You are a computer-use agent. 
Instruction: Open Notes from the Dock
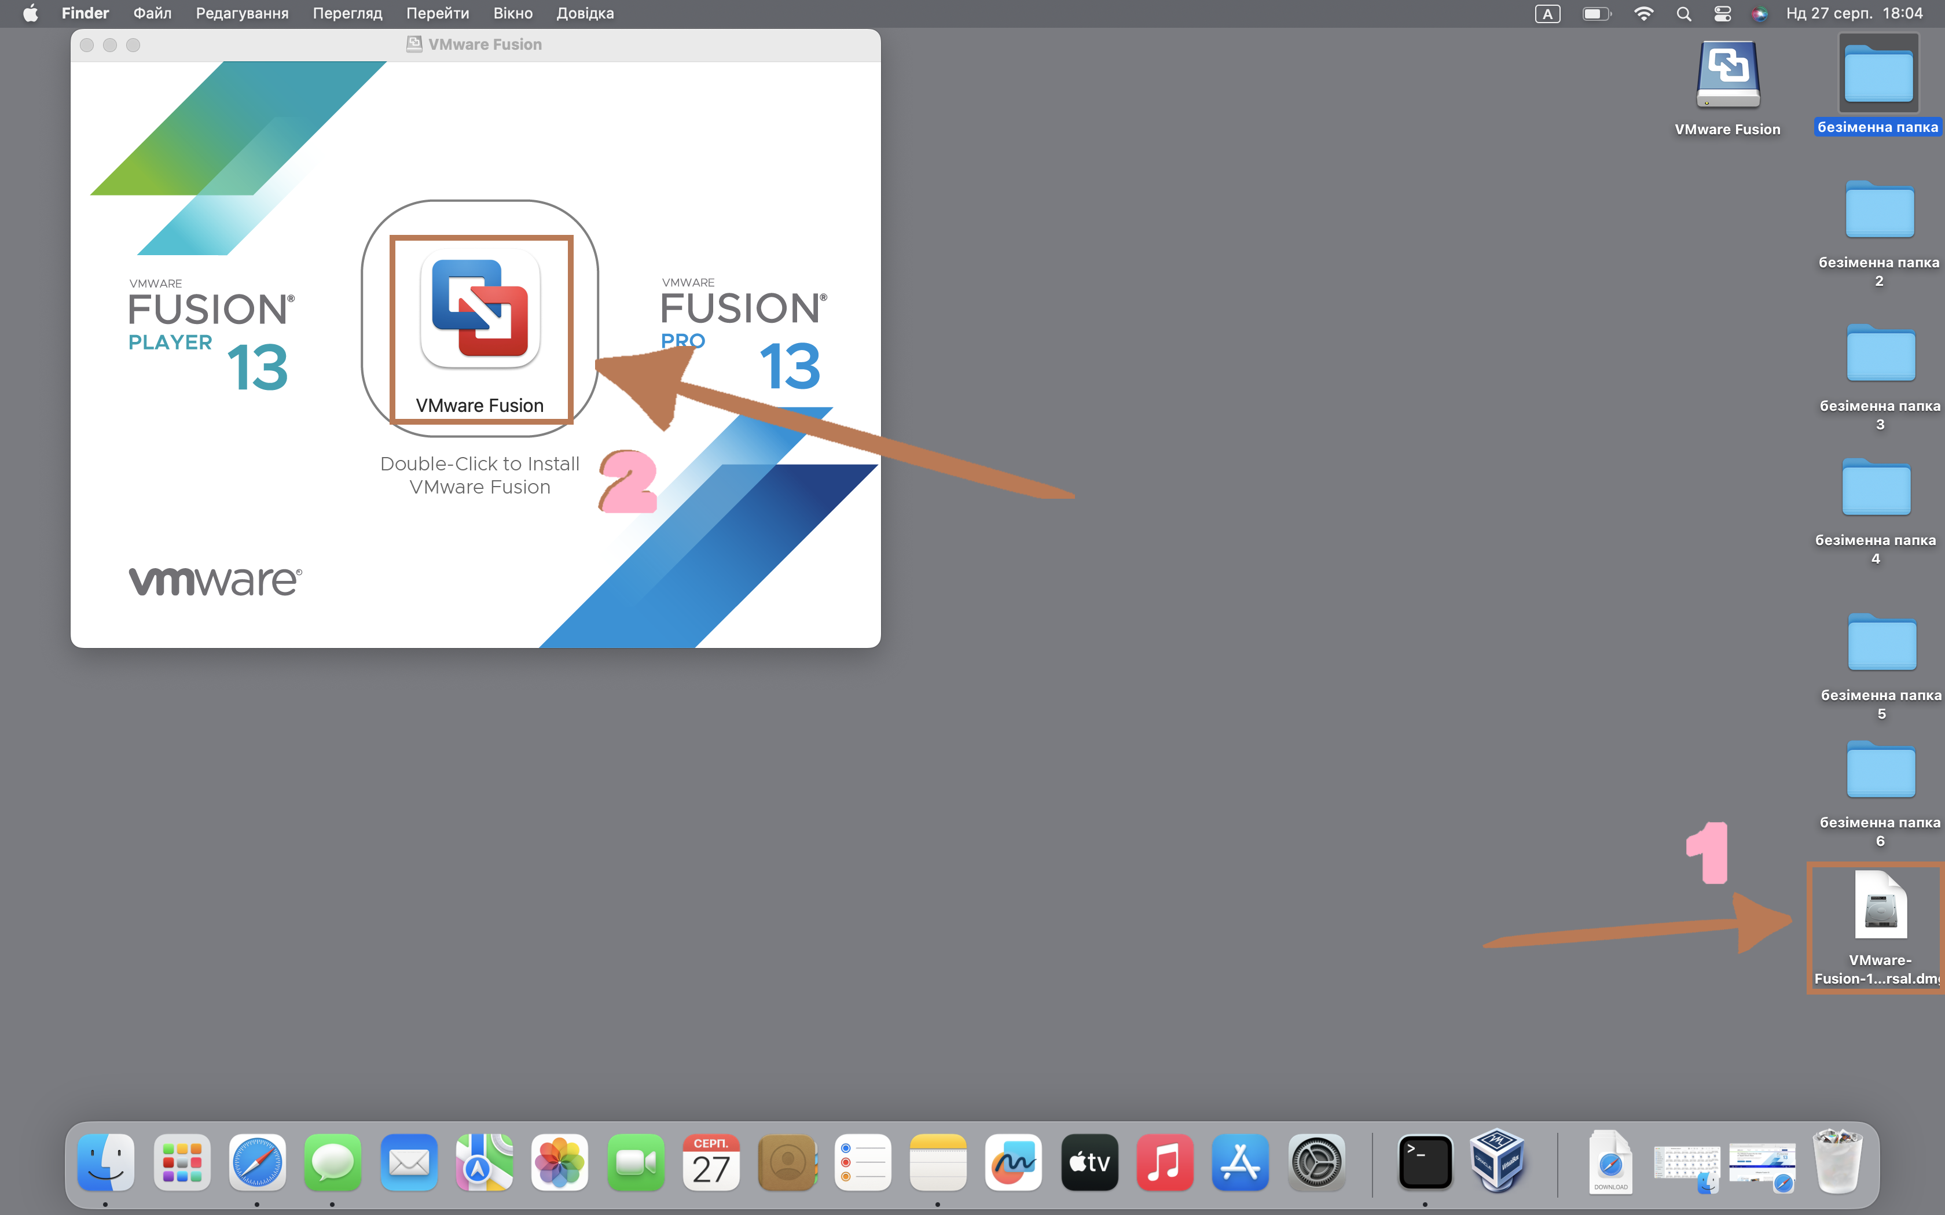938,1162
